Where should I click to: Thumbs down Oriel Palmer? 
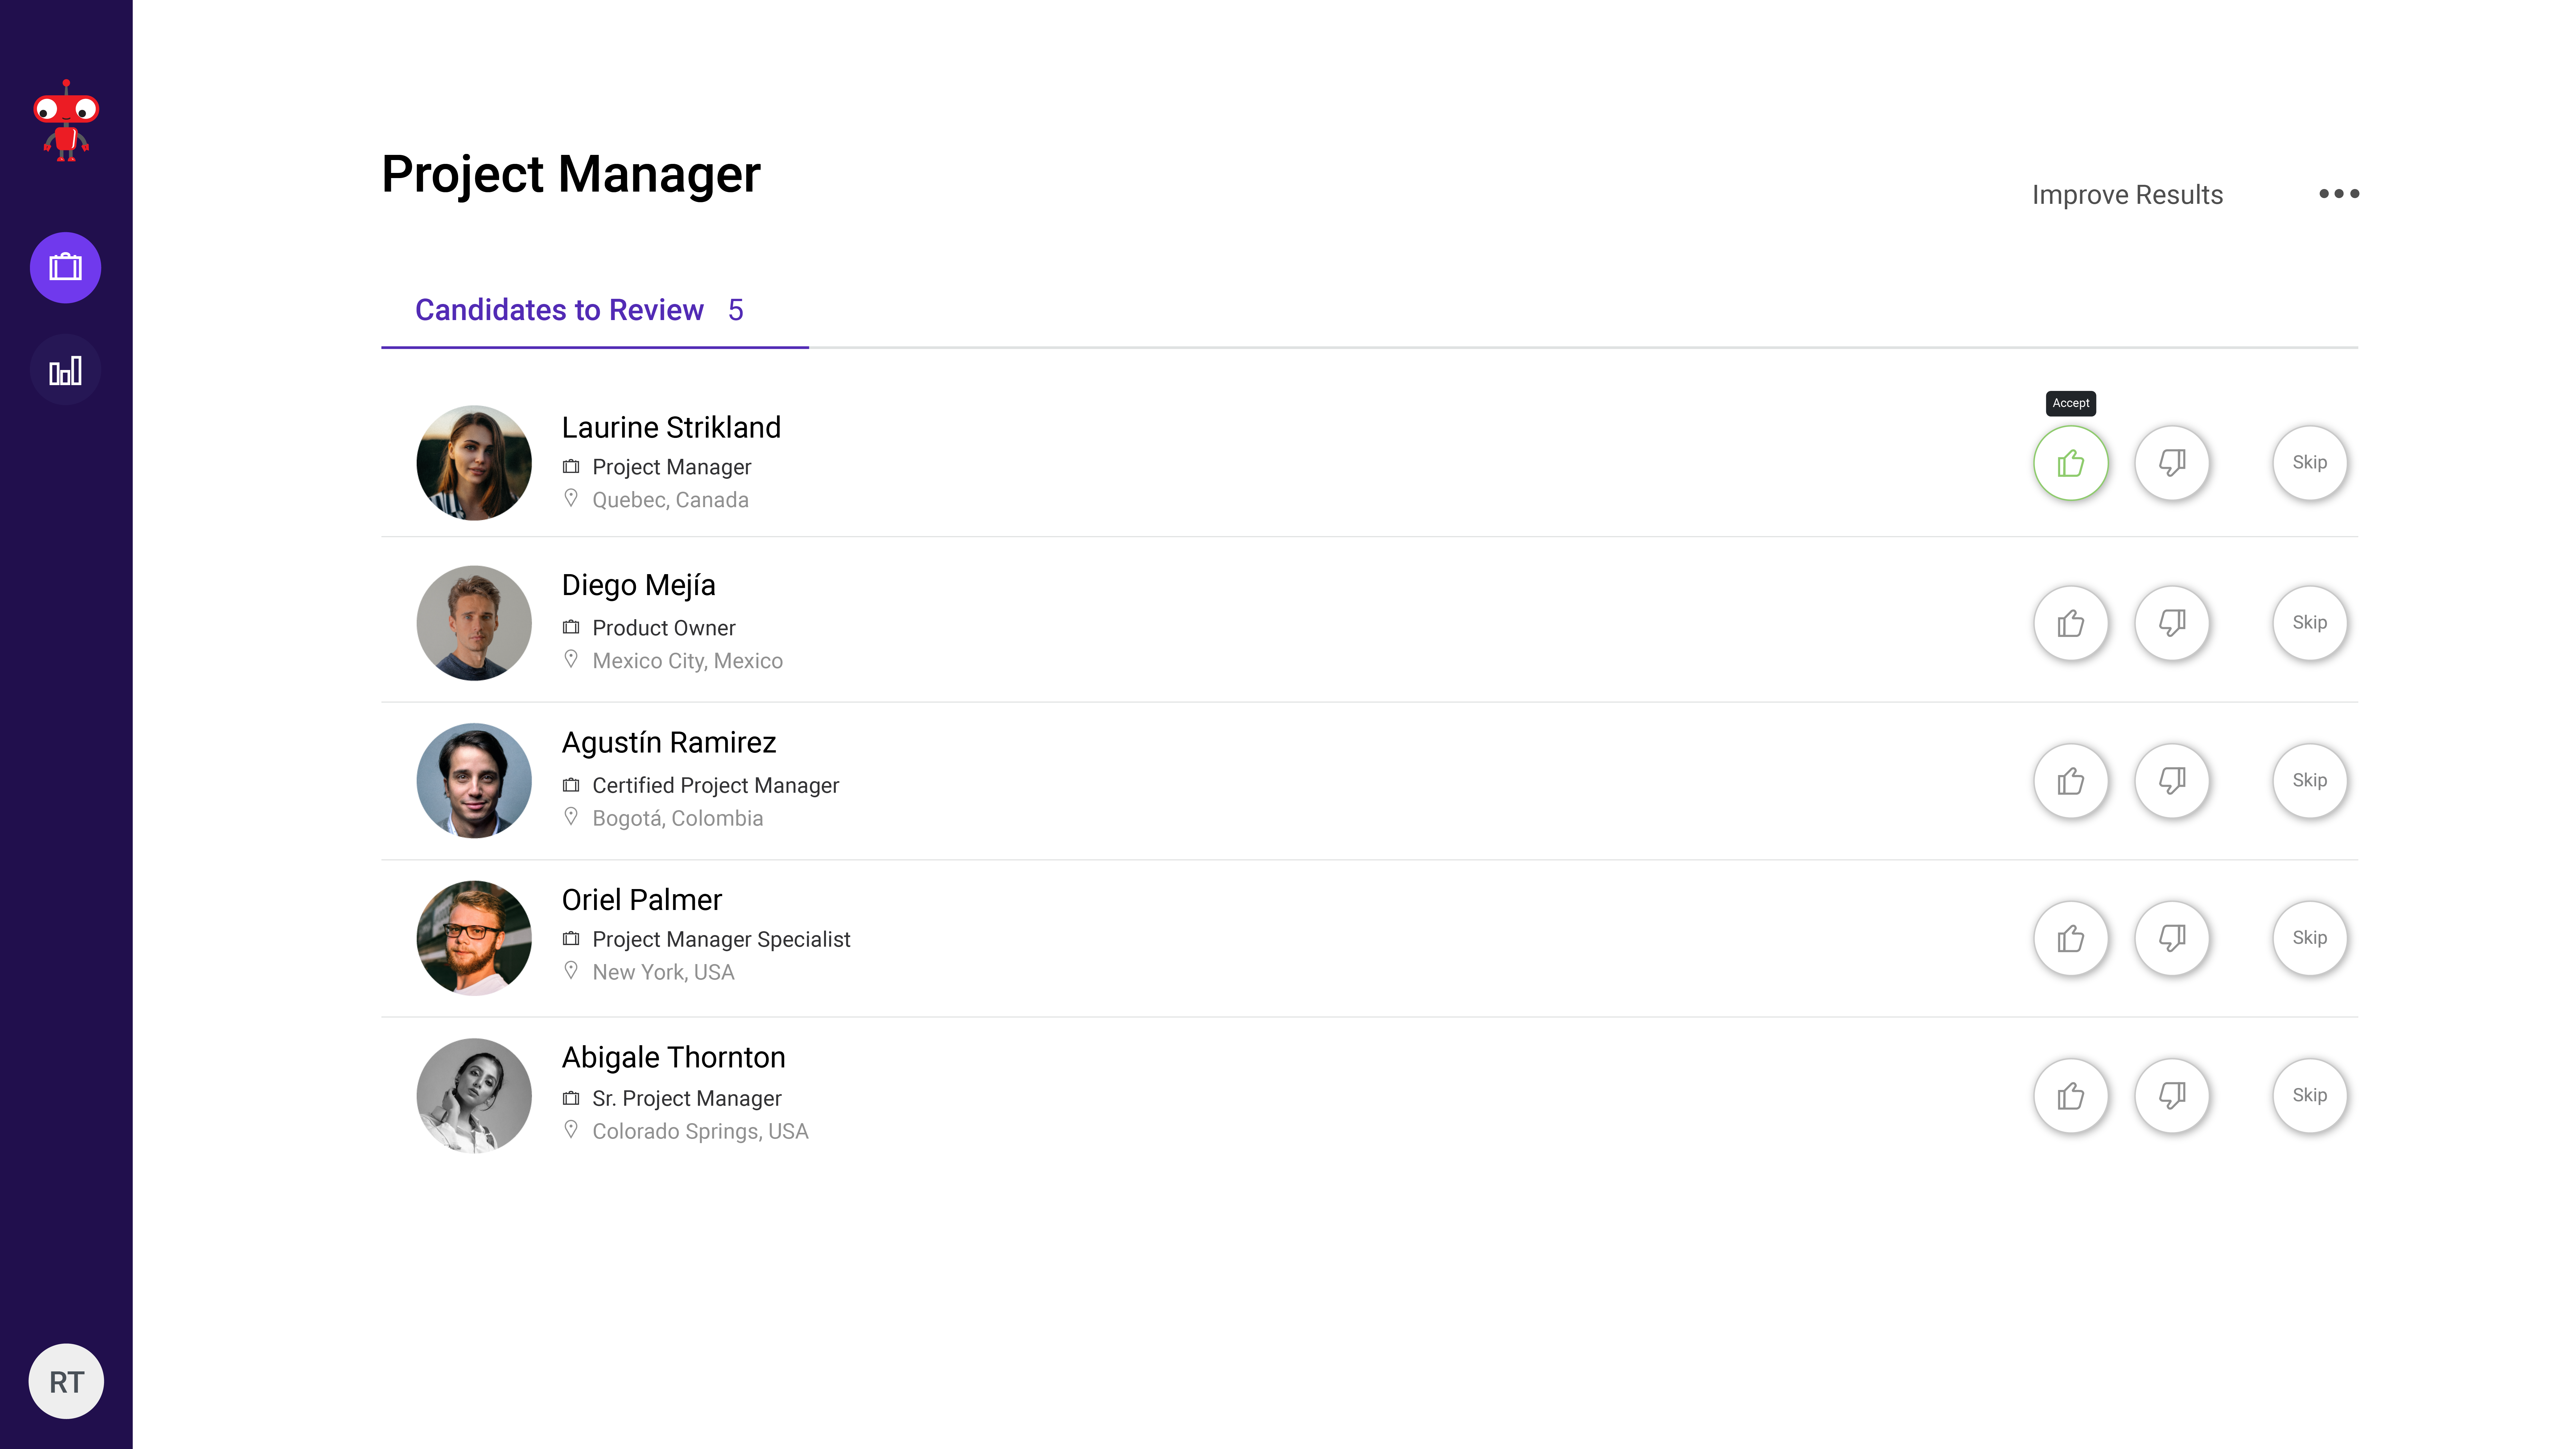[2172, 938]
